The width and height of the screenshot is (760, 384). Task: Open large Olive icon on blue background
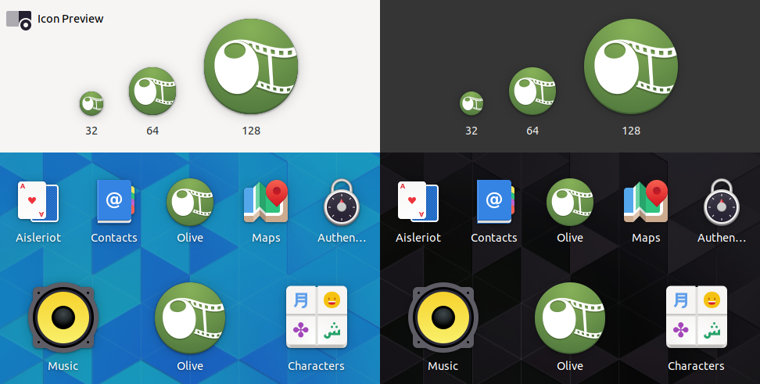190,318
